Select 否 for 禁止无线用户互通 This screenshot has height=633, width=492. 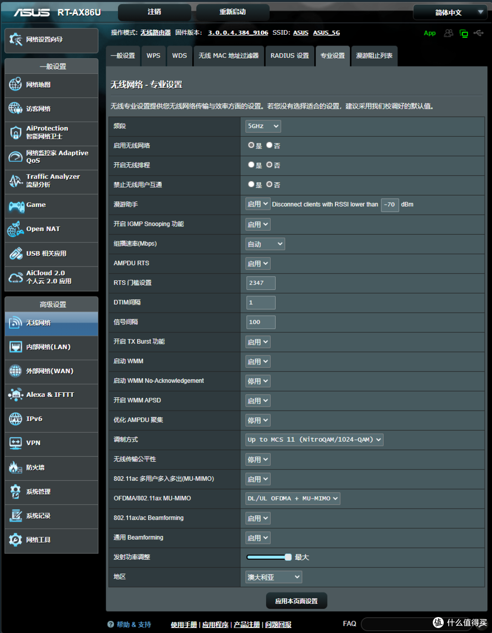[x=269, y=184]
